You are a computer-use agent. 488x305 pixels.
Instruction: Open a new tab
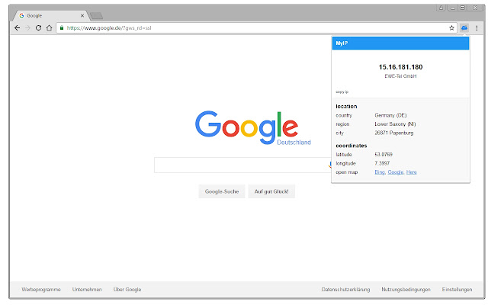point(97,15)
